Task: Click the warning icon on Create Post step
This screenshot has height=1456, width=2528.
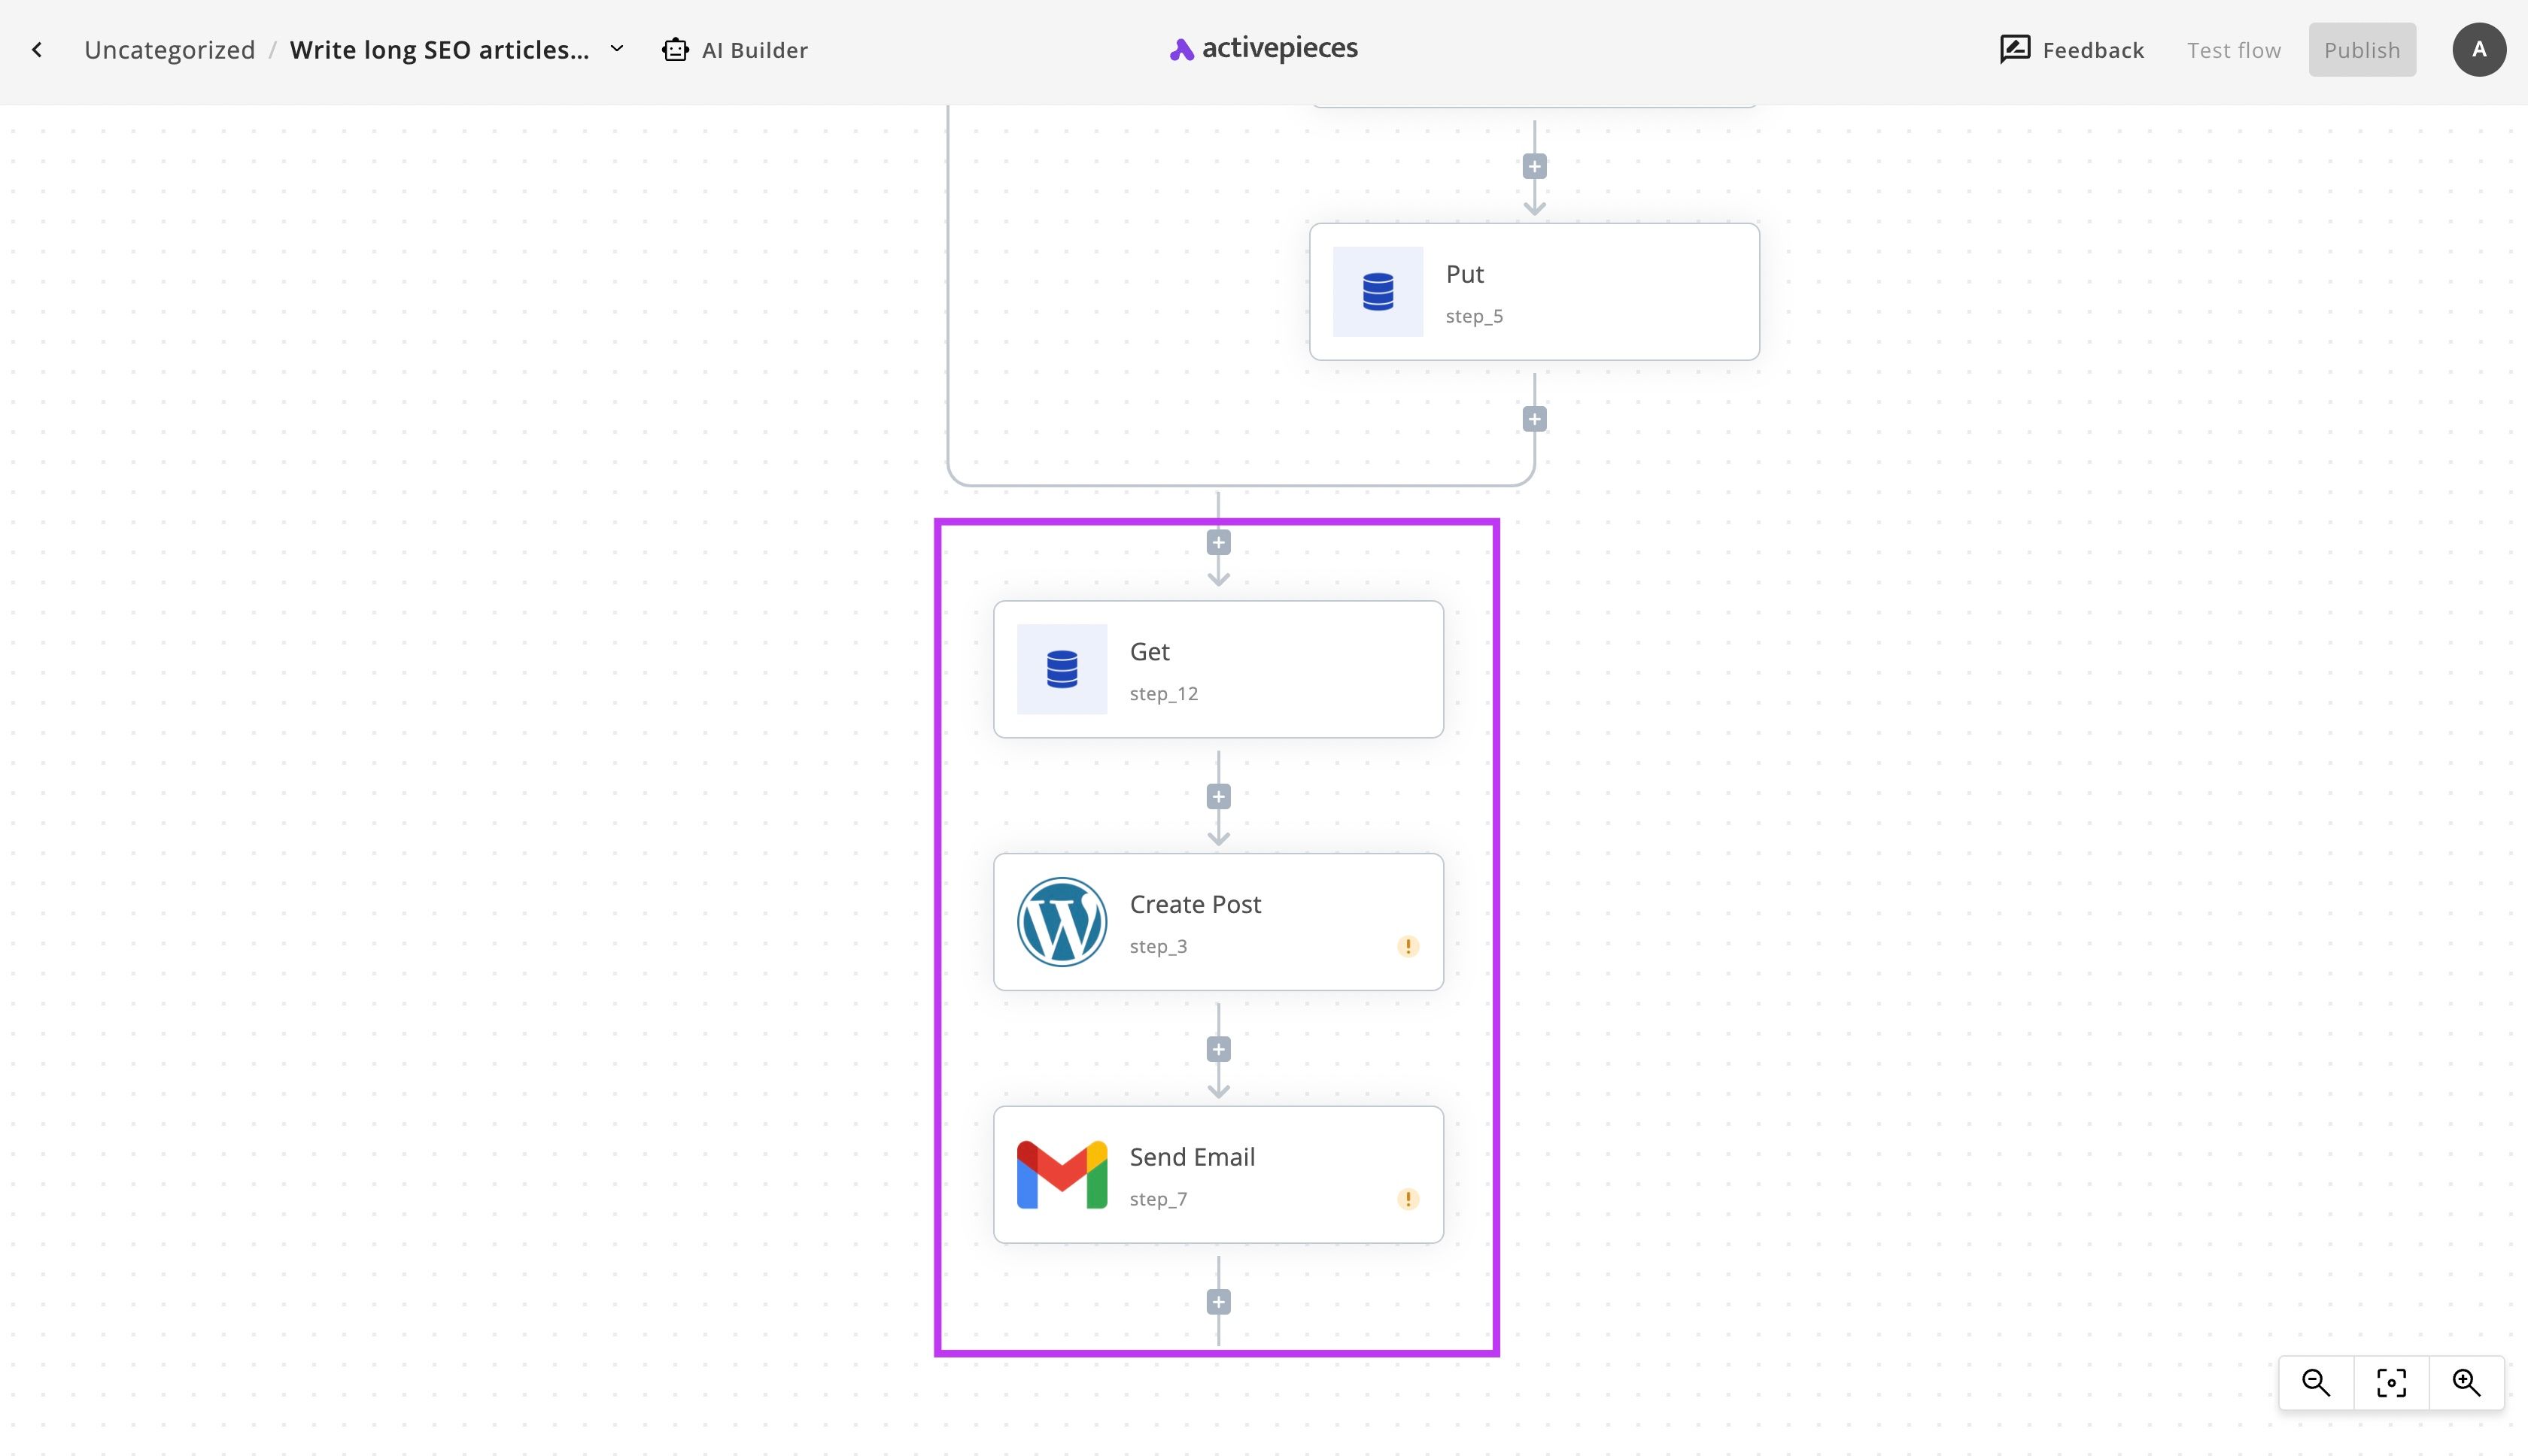Action: tap(1408, 946)
